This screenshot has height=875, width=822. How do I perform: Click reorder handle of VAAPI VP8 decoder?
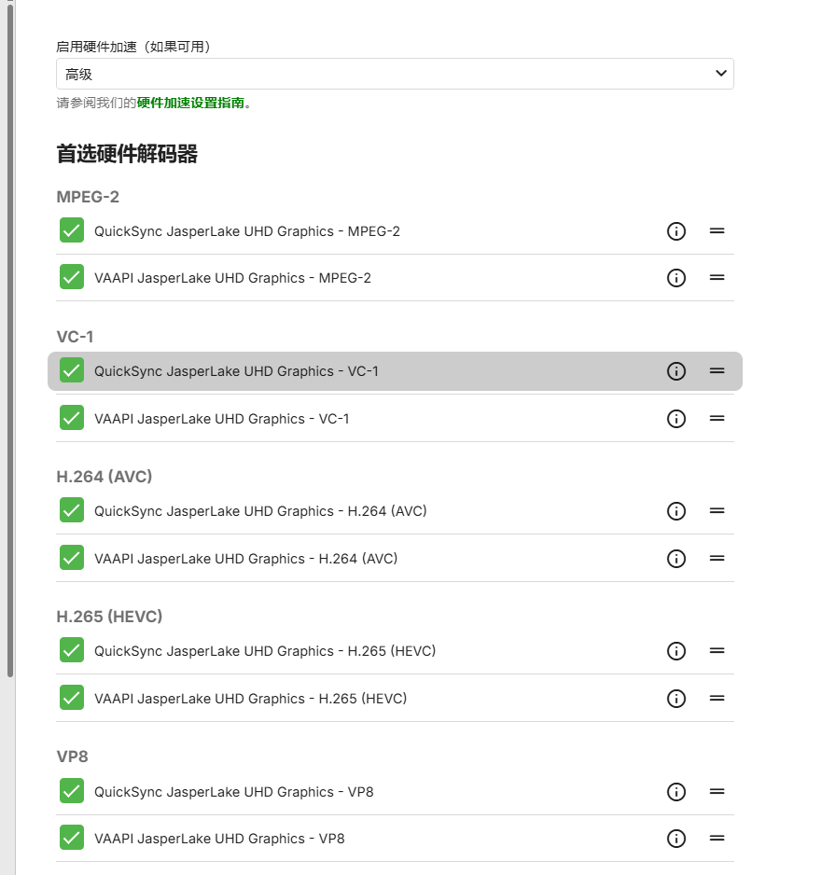click(717, 839)
